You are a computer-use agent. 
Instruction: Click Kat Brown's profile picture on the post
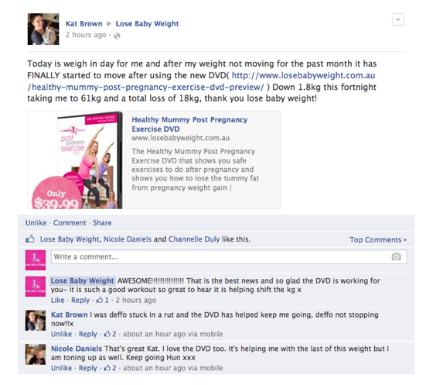[x=43, y=29]
